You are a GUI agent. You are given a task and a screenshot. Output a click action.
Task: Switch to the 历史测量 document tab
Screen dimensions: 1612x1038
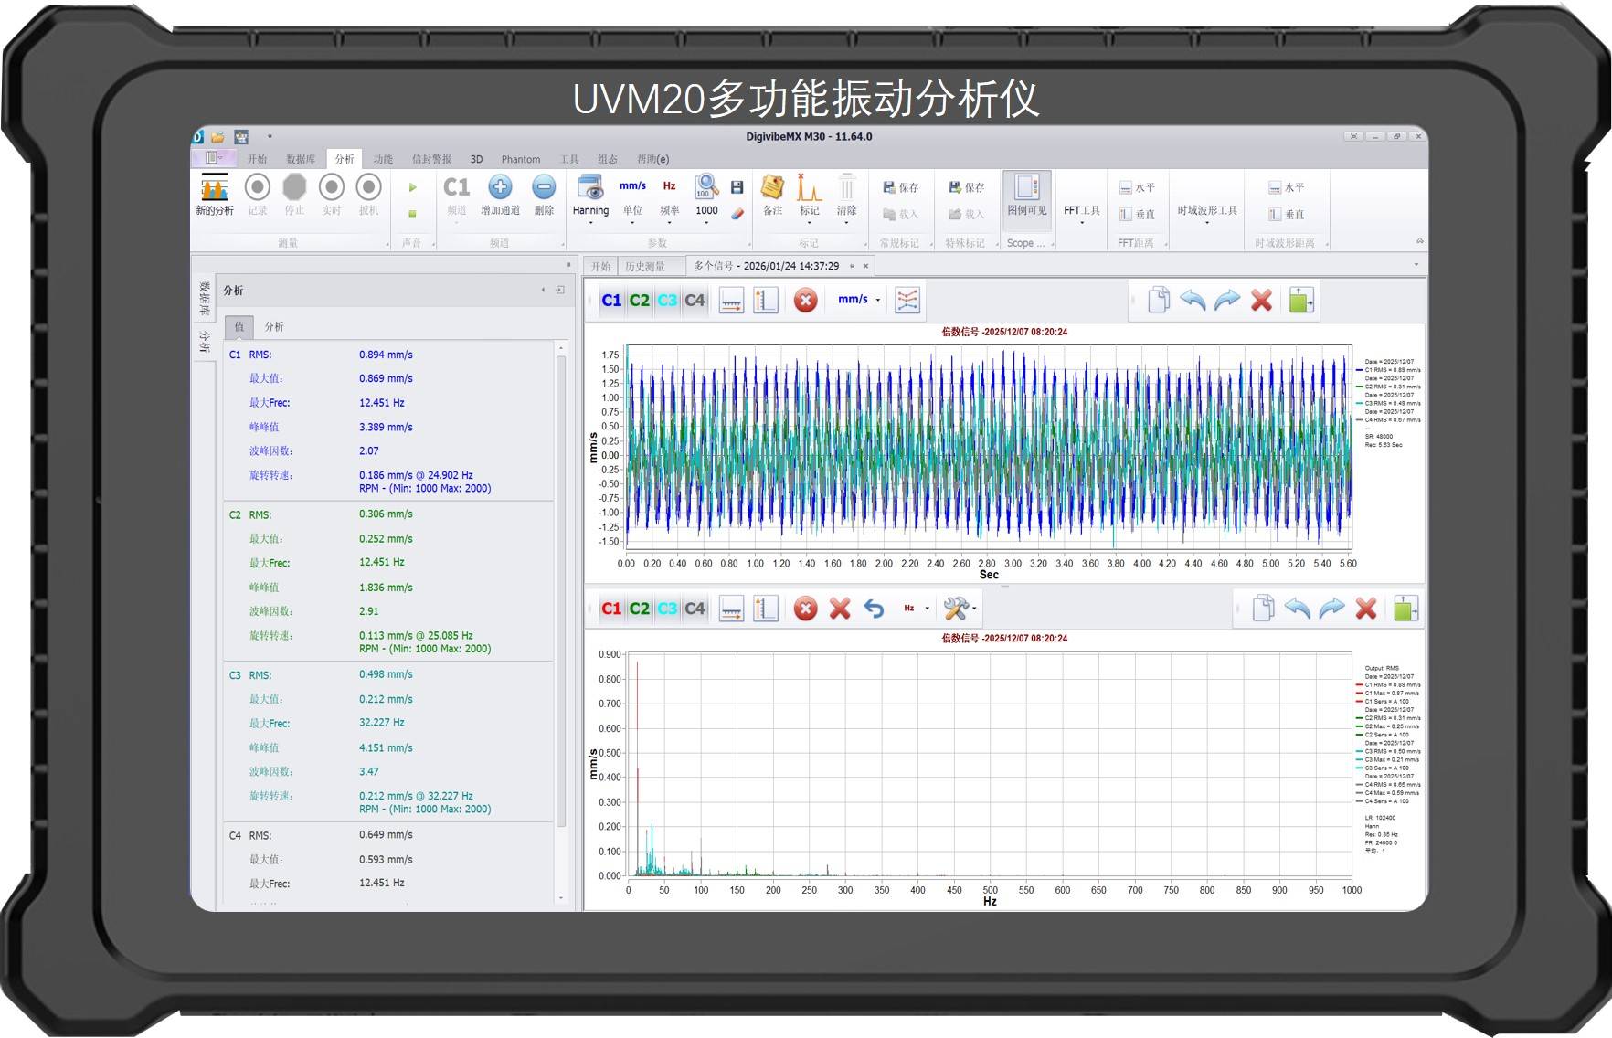645,266
